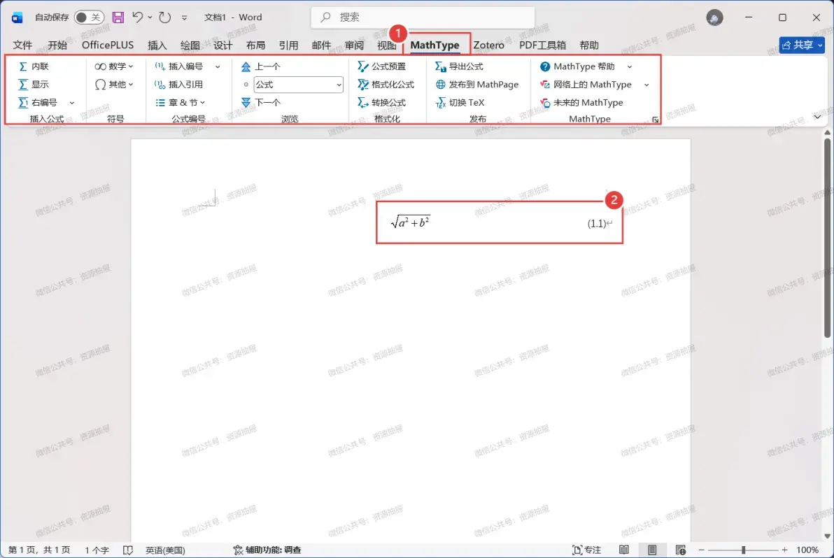Click page count 第 1 页, 共 1 页
Viewport: 834px width, 558px height.
(x=38, y=550)
